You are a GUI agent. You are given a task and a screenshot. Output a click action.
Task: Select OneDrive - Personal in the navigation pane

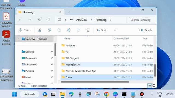pos(34,39)
